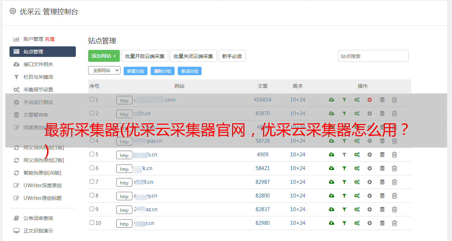The image size is (452, 241).
Task: Open 智能伪原创[AI版] in the sidebar
Action: point(42,173)
